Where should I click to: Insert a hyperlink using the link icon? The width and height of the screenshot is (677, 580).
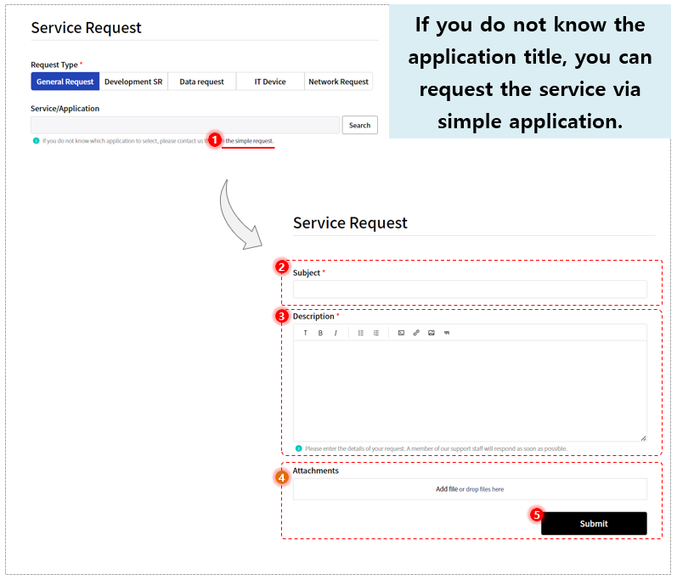416,333
